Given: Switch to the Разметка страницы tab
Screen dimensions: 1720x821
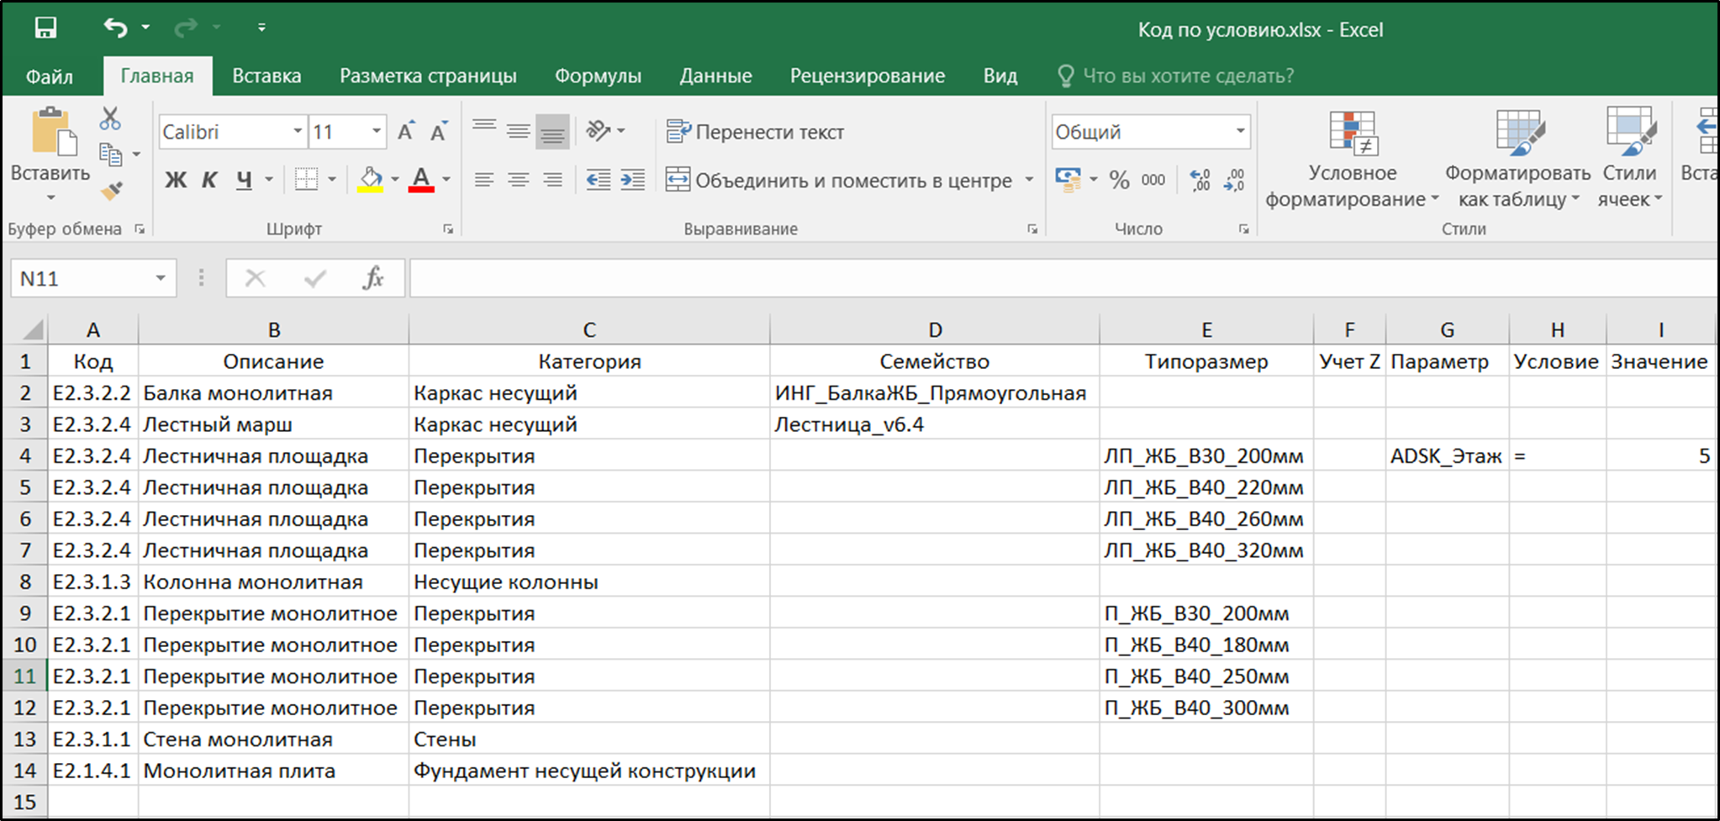Looking at the screenshot, I should tap(428, 76).
